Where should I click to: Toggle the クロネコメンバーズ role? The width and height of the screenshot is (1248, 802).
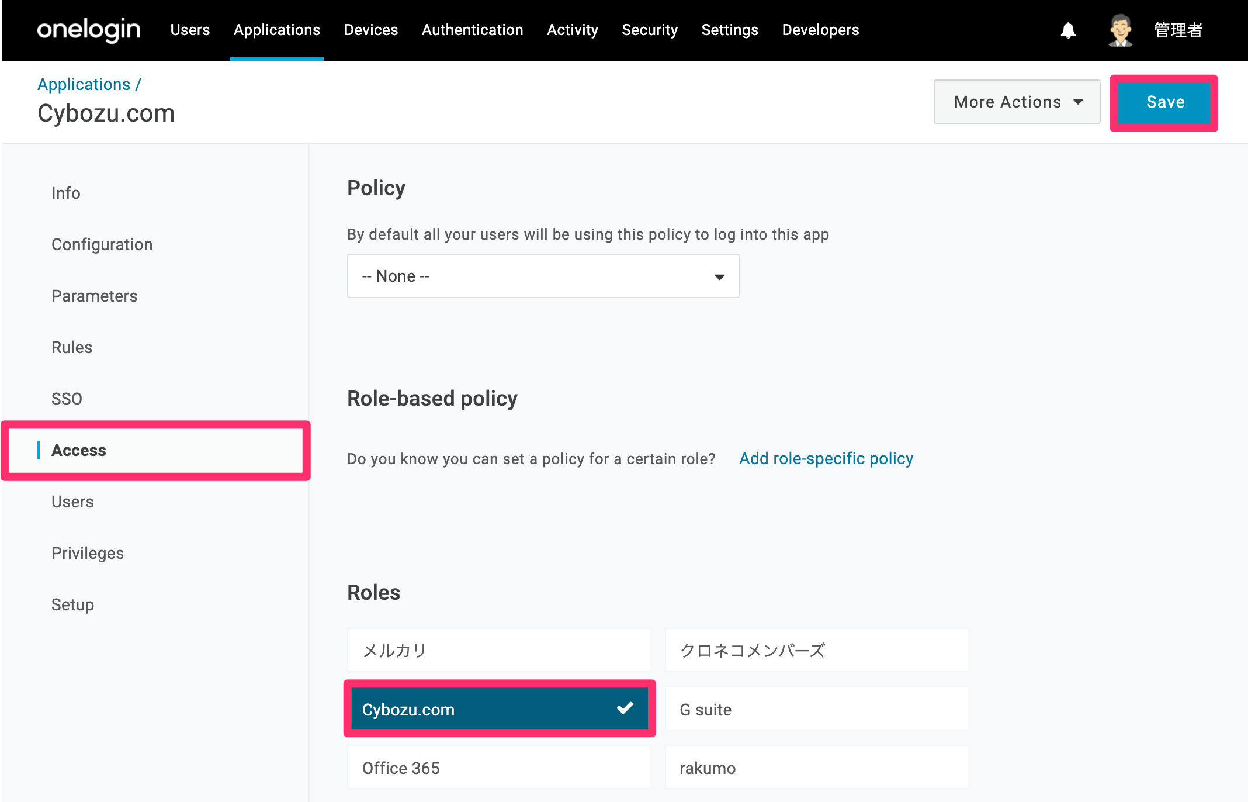coord(817,650)
